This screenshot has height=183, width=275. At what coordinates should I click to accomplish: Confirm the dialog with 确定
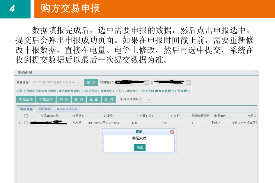click(140, 148)
